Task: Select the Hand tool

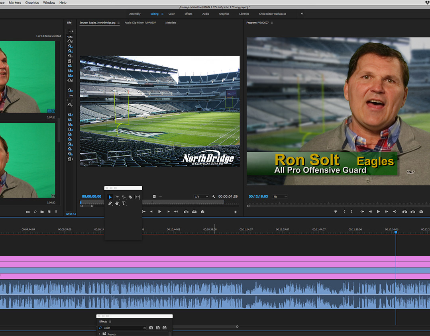Action: 117,203
